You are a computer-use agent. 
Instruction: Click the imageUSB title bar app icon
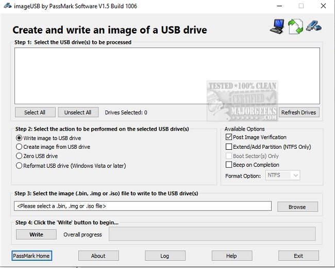8,6
